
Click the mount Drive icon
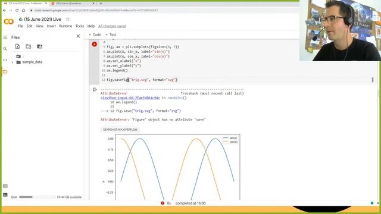pyautogui.click(x=40, y=46)
